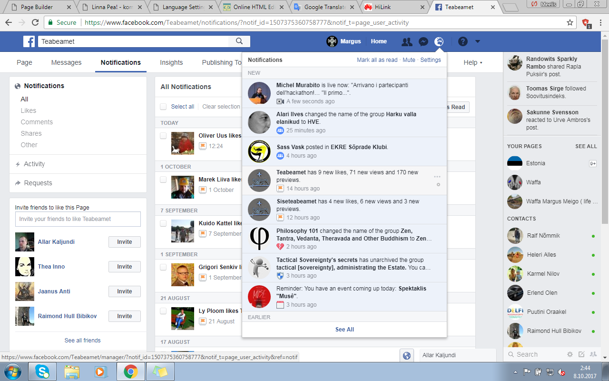Bookmark page with star icon

coord(570,22)
